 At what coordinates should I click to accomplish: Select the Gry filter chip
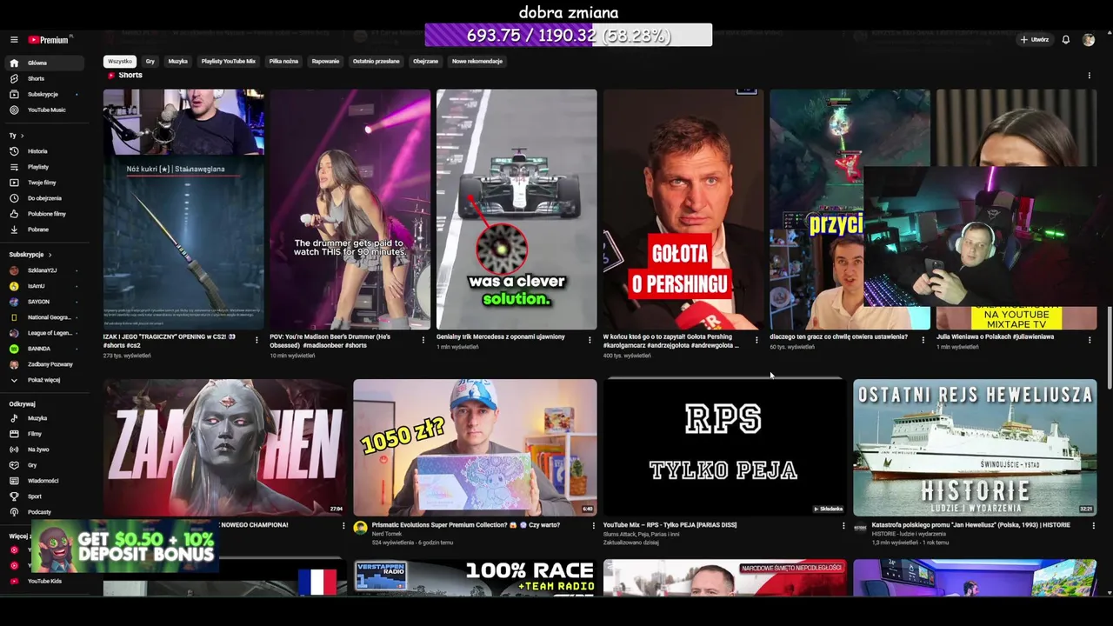click(x=150, y=62)
